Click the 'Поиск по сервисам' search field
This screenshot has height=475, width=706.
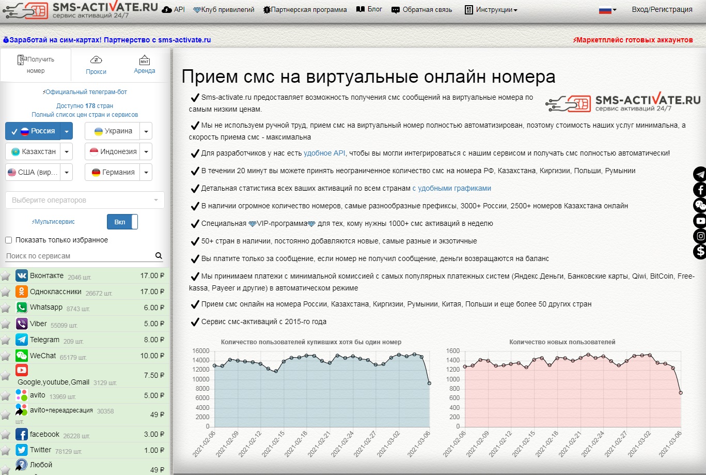tap(80, 256)
